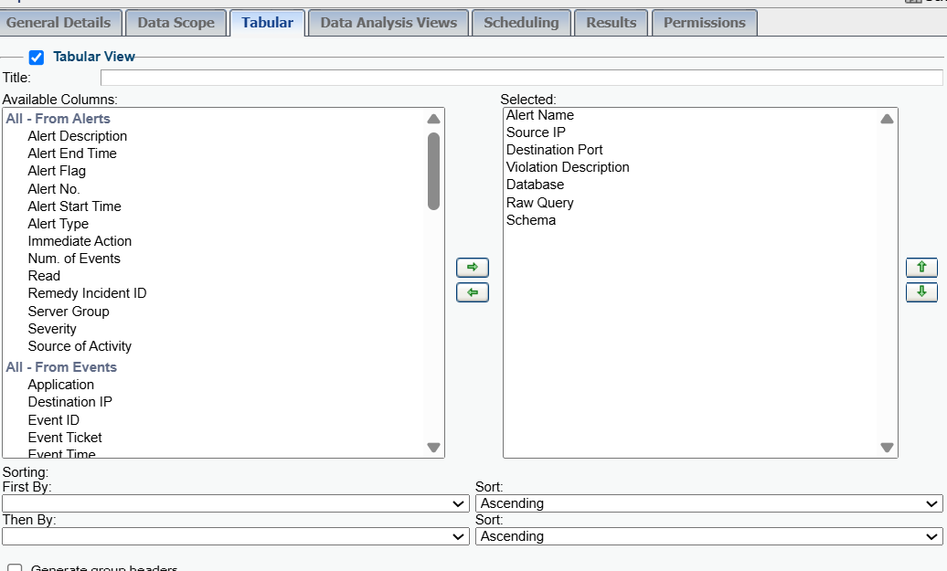947x571 pixels.
Task: Enable Generate group headers checkbox
Action: coord(15,568)
